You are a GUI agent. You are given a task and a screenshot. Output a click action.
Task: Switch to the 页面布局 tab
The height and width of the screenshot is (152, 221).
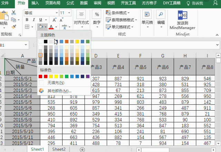point(53,3)
